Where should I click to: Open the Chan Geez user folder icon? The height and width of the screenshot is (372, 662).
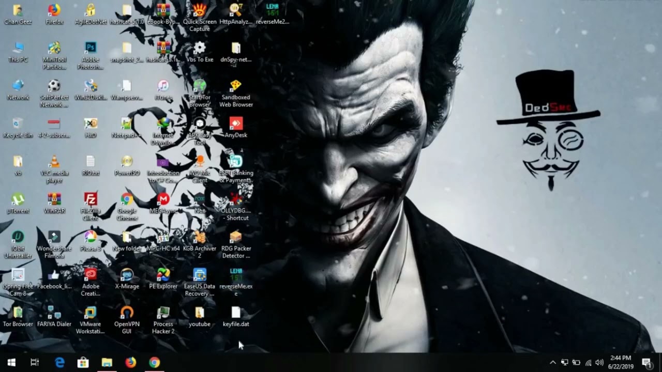click(18, 14)
